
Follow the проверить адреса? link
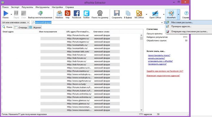coord(157,64)
